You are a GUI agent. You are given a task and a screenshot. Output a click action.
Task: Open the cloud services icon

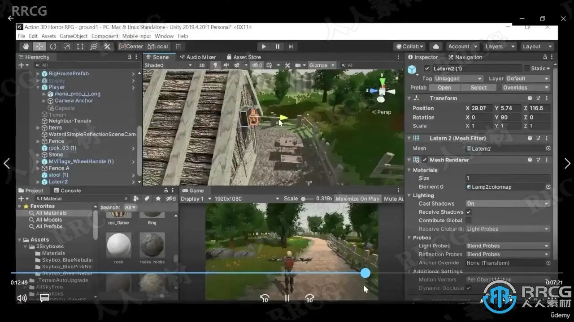click(435, 47)
